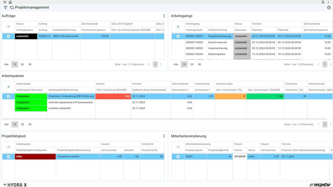Open Aufträge panel three-dot menu
The image size is (333, 187).
pyautogui.click(x=164, y=16)
